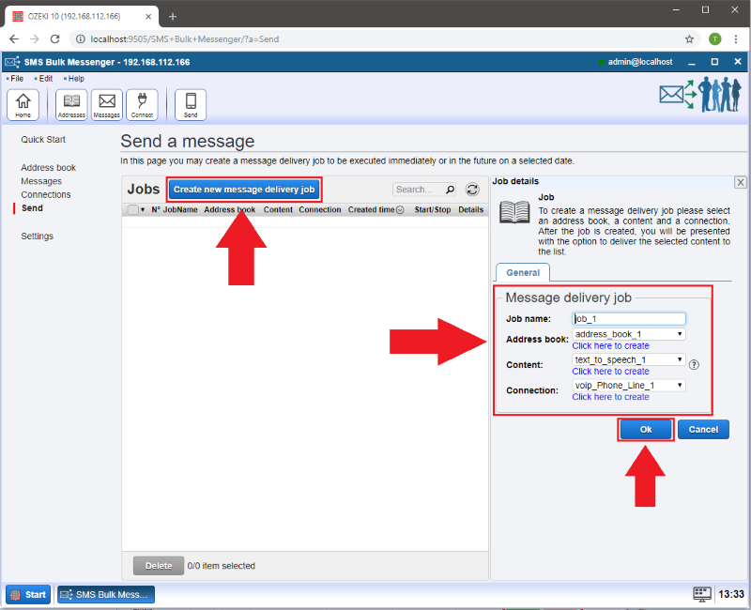Click the Connect plug icon
This screenshot has width=751, height=610.
click(142, 104)
